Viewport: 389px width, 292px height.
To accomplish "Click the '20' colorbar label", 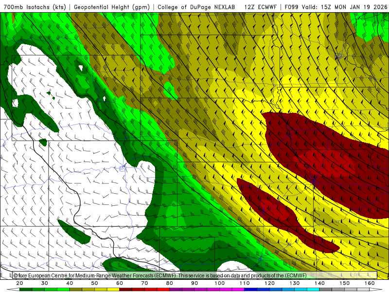I will [19, 283].
